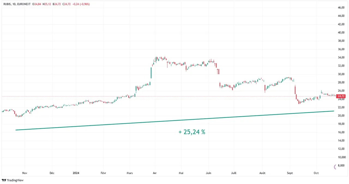This screenshot has height=184, width=349.
Task: Click the 36,00 price scale label
Action: point(341,49)
